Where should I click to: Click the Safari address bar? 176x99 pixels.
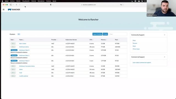89,5
